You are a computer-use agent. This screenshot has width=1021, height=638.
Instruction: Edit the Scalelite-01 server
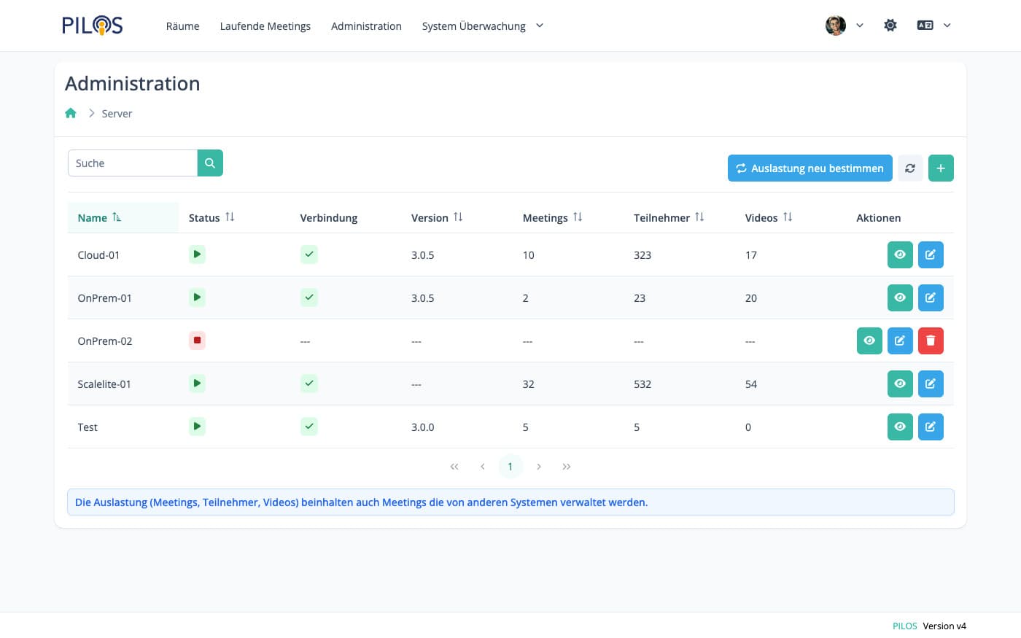pos(930,384)
